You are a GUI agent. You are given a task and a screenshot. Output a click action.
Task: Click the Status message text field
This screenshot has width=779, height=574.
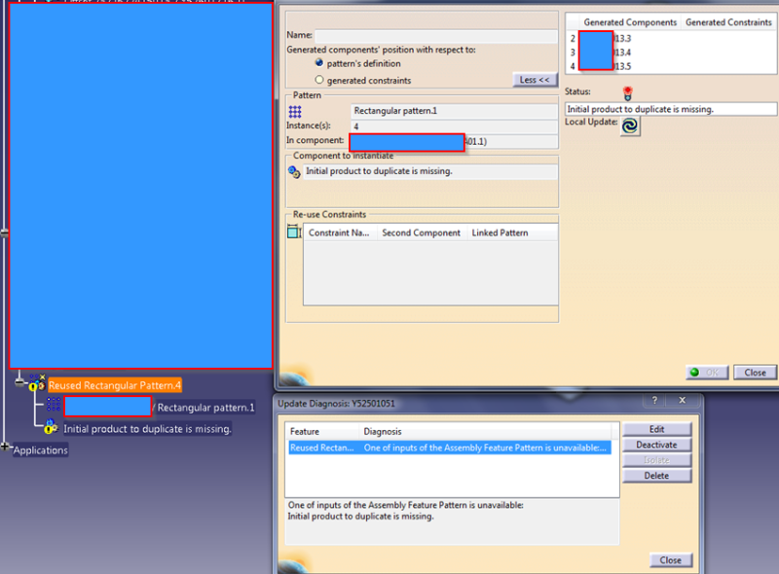pos(671,109)
